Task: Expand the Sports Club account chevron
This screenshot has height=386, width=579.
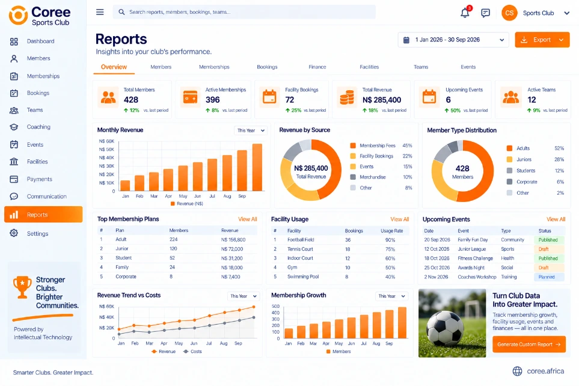Action: pyautogui.click(x=567, y=13)
